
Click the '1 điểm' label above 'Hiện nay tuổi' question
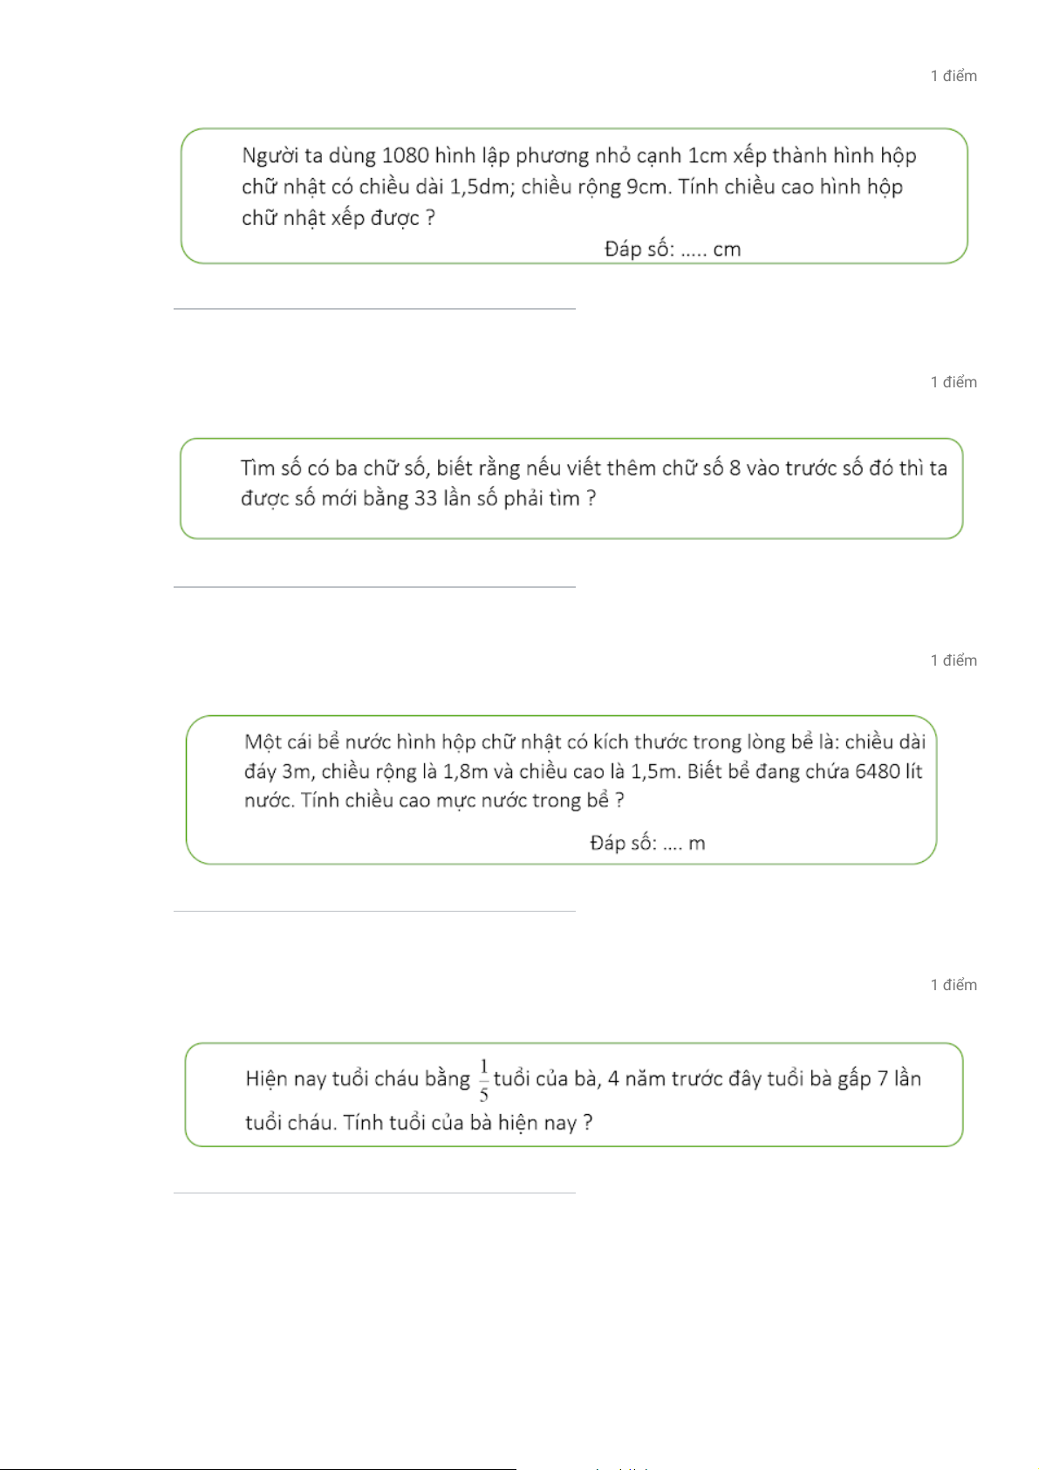click(x=954, y=985)
